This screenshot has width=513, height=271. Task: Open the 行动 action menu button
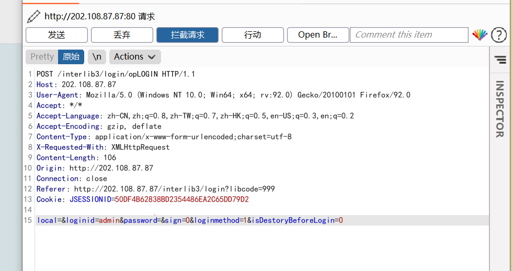(253, 35)
